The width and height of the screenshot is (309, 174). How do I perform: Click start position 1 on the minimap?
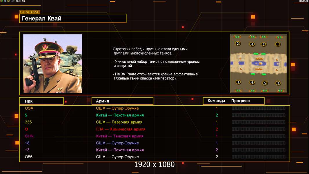tap(238, 82)
